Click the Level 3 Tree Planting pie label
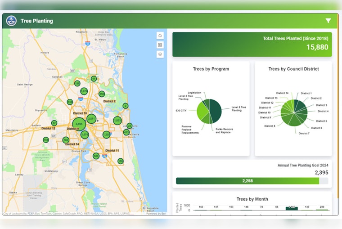The height and width of the screenshot is (229, 342). pos(185,98)
